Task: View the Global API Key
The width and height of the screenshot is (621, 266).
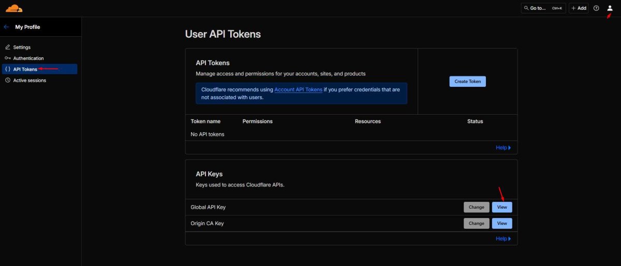Action: 502,207
